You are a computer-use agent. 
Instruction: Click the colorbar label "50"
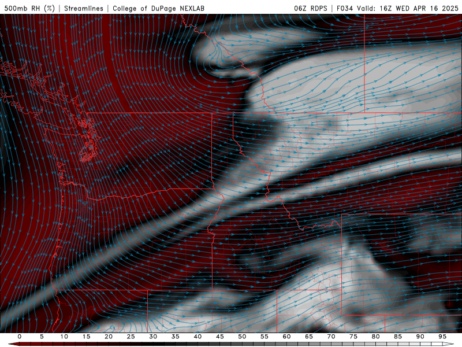242,337
